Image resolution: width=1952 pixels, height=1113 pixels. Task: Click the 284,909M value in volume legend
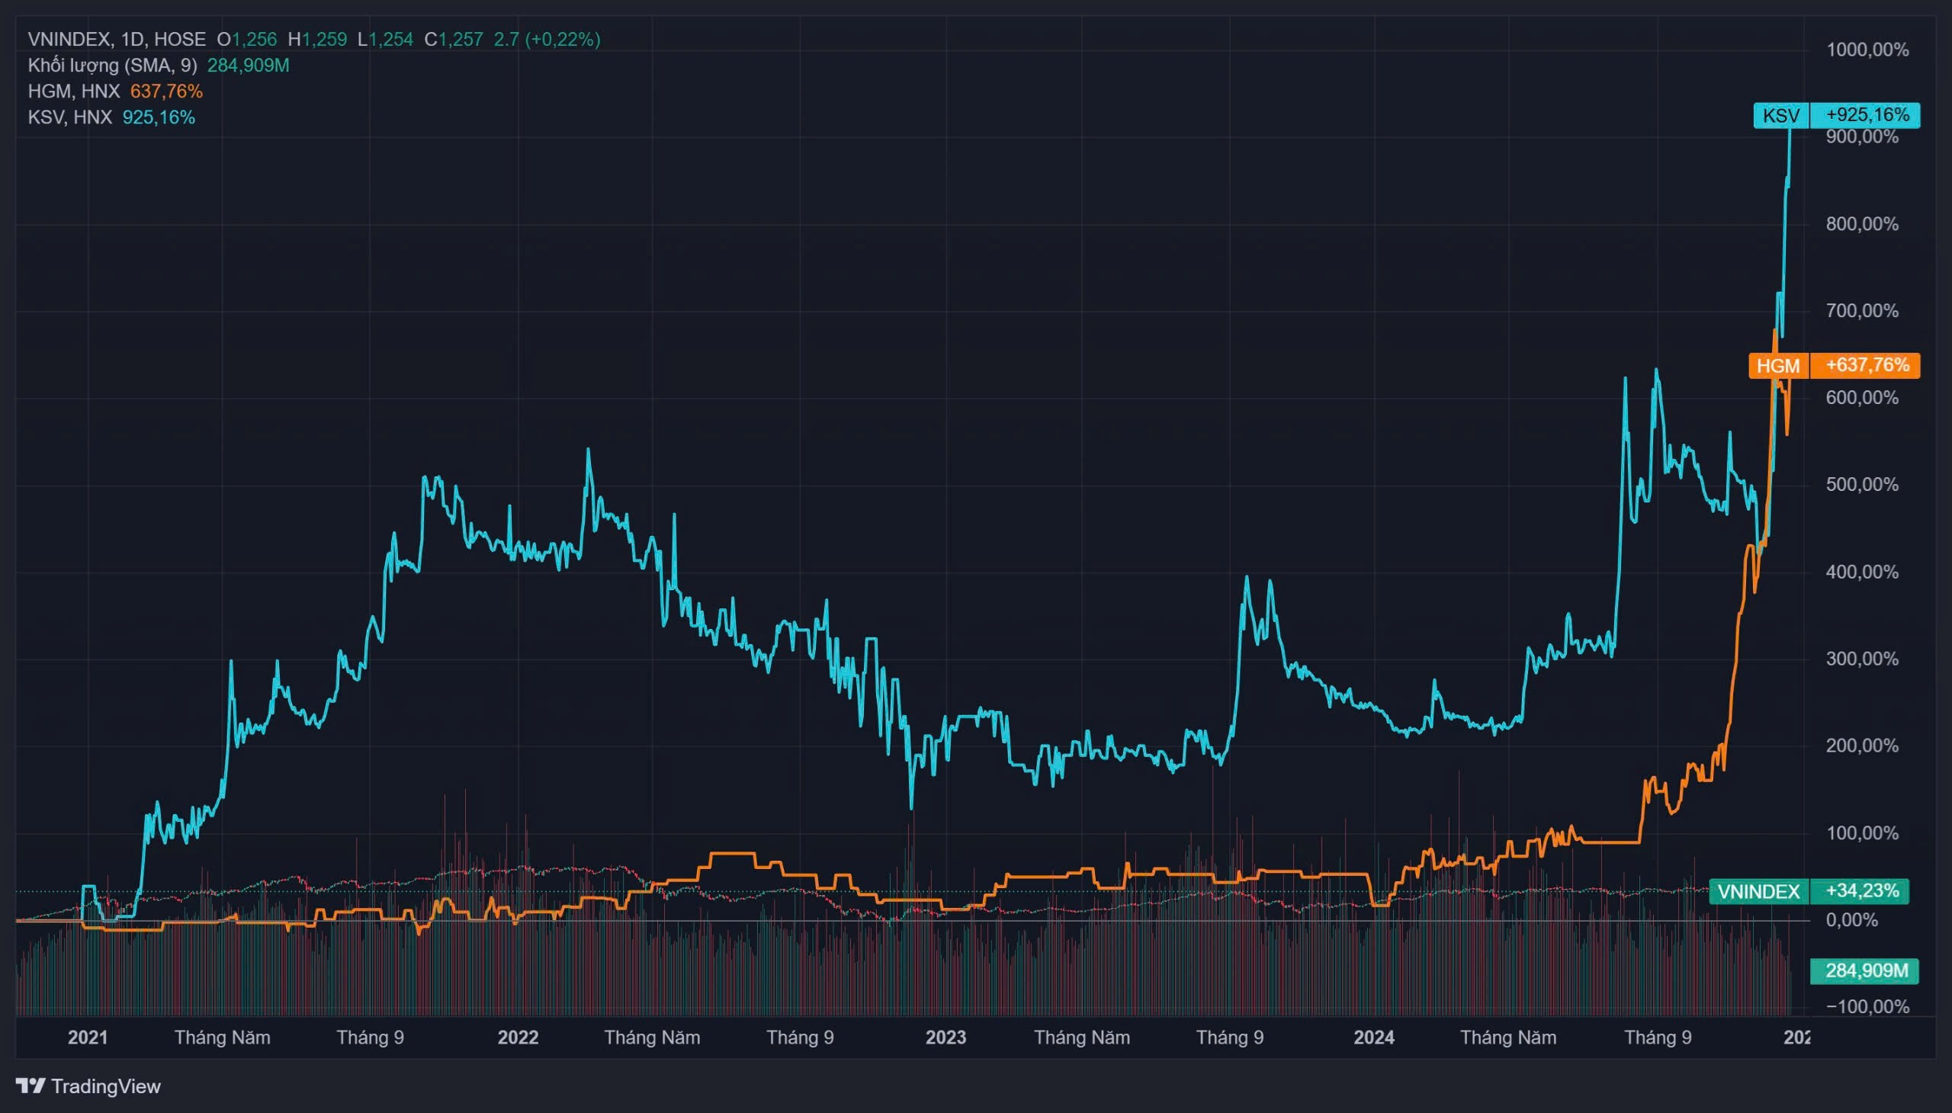point(249,66)
